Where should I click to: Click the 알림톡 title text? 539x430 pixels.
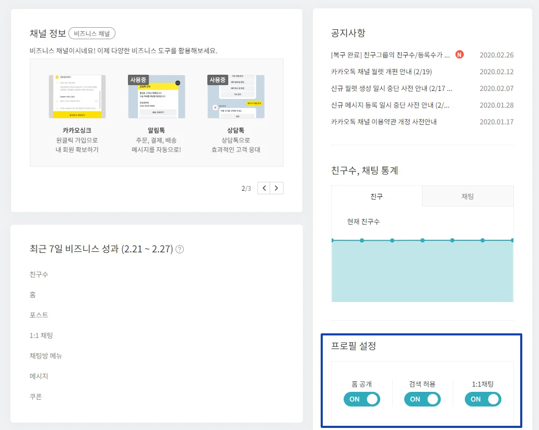[156, 131]
